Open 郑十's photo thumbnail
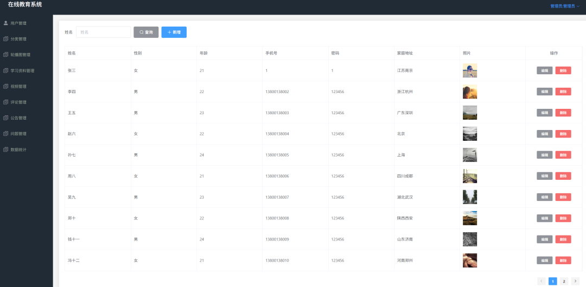The height and width of the screenshot is (287, 586). pos(470,218)
